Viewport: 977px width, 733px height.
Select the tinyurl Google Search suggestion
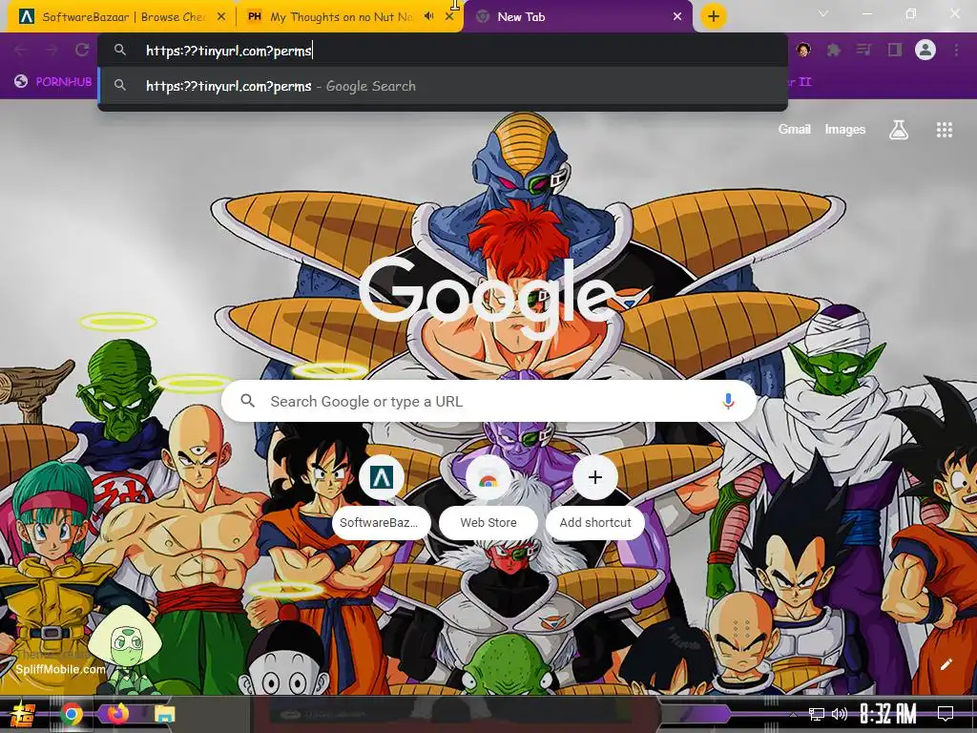click(x=443, y=86)
